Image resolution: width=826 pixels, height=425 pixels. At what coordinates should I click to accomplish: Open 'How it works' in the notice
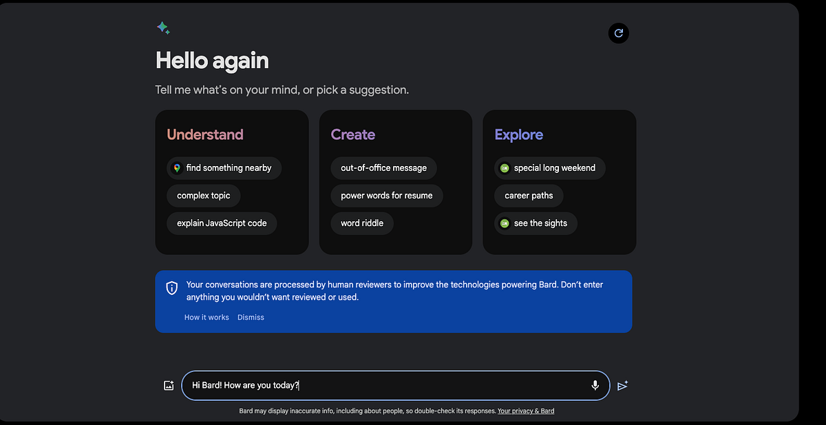point(206,317)
